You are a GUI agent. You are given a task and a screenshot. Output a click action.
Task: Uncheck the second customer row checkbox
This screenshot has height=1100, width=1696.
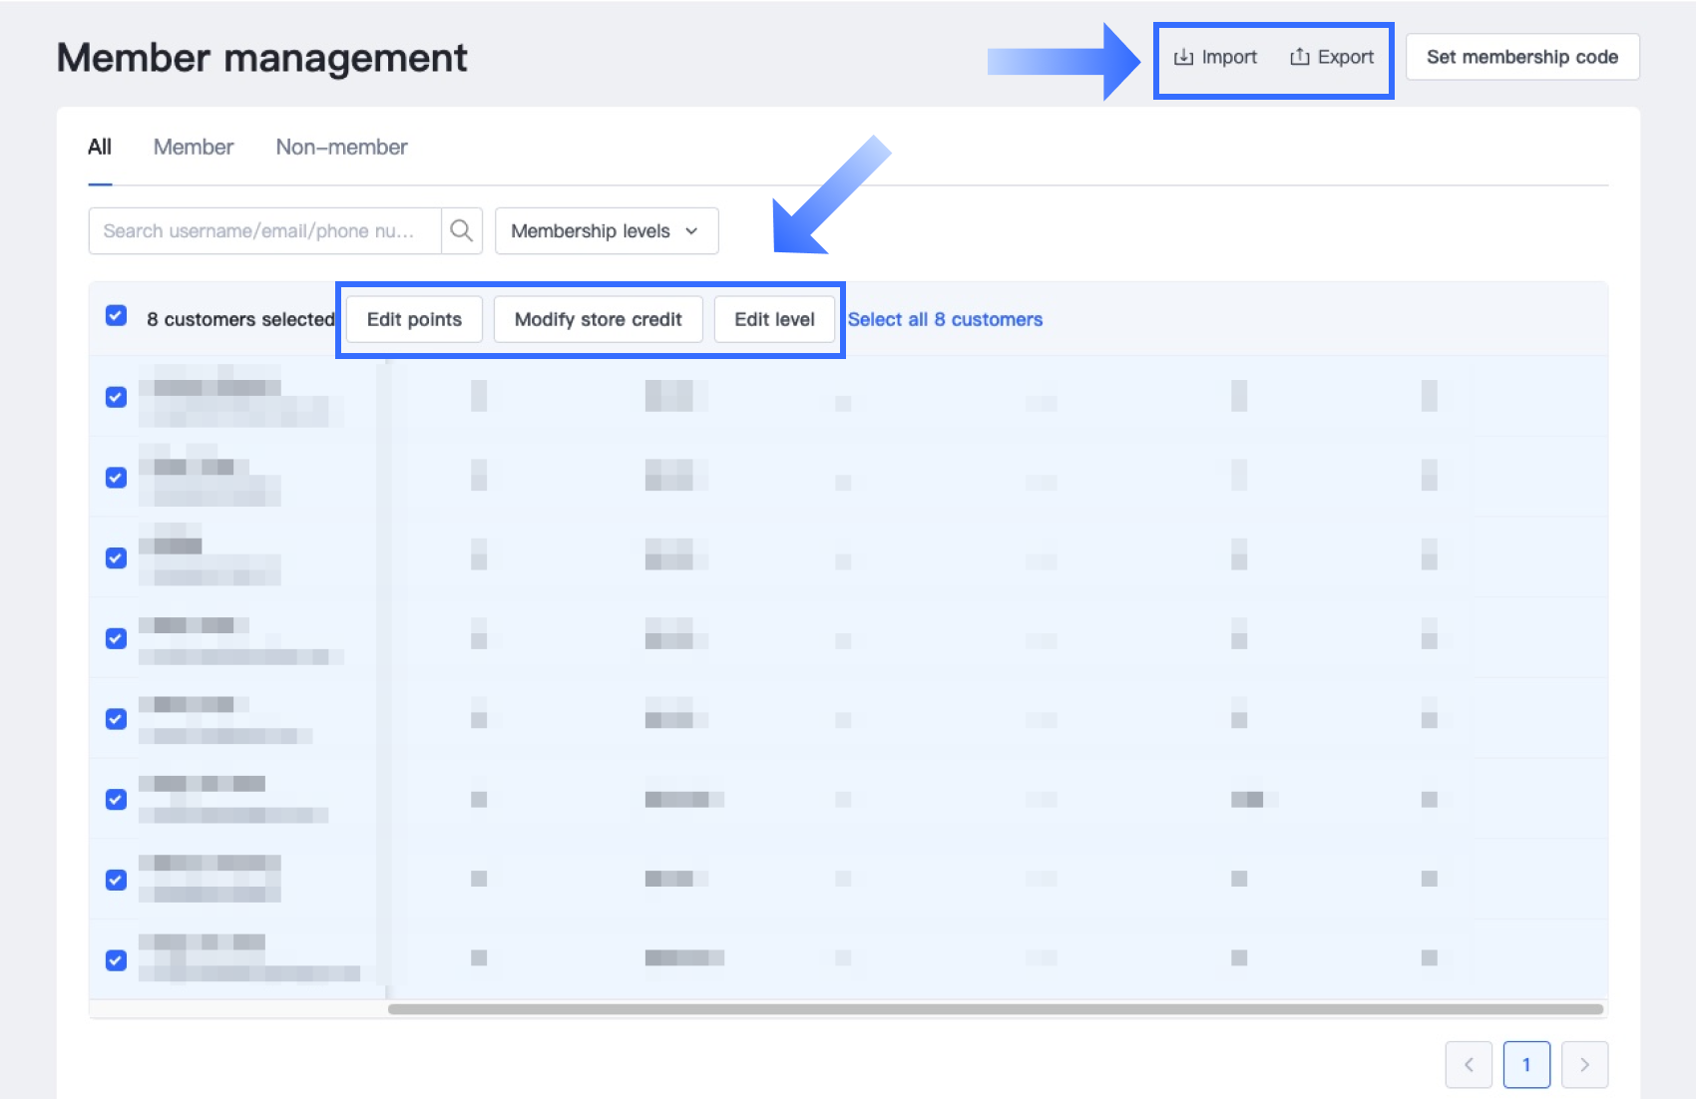pyautogui.click(x=116, y=478)
